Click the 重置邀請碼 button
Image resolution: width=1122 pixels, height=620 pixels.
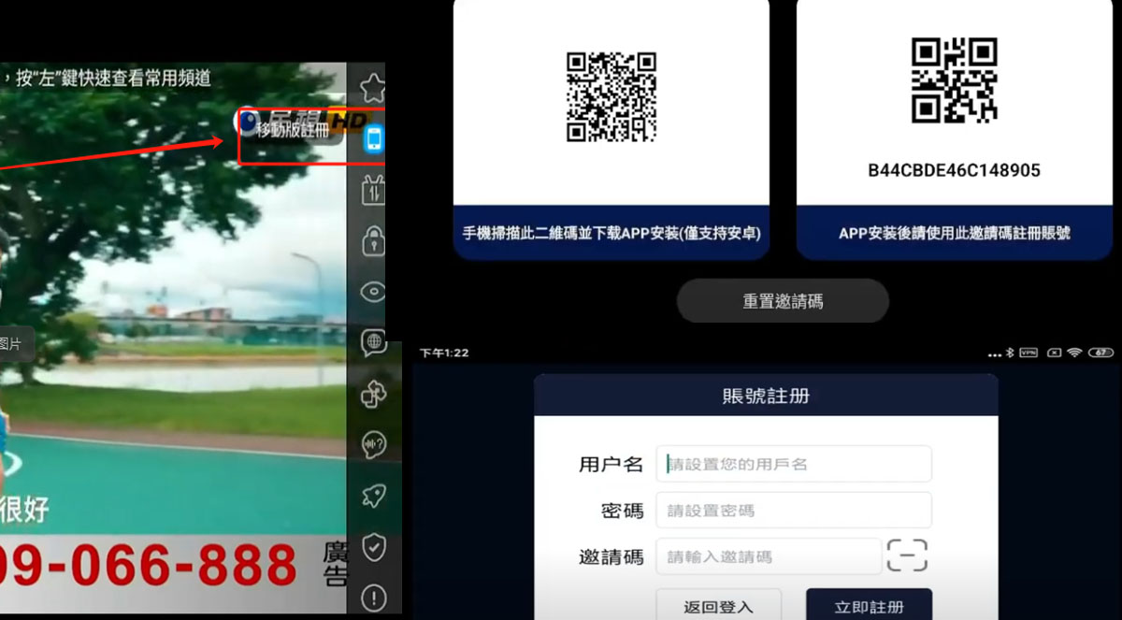point(783,301)
